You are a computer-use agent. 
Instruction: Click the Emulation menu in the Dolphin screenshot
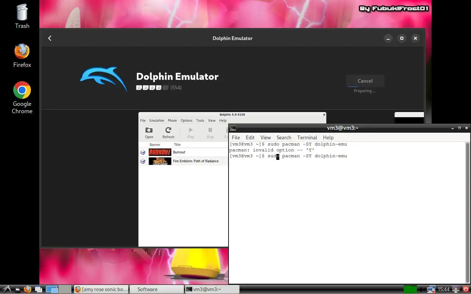coord(157,121)
